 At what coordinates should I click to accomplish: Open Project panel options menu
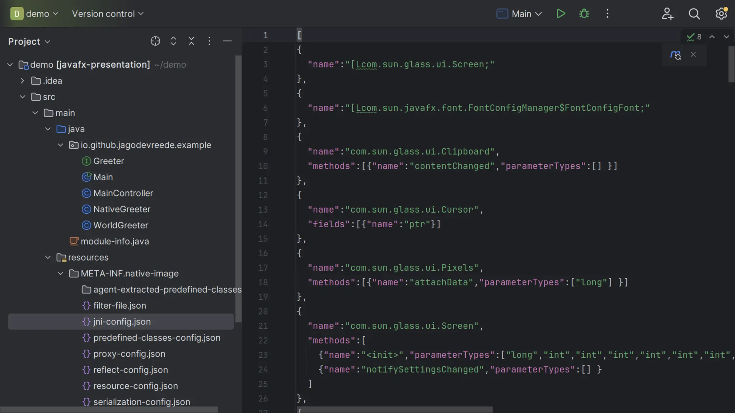[209, 41]
